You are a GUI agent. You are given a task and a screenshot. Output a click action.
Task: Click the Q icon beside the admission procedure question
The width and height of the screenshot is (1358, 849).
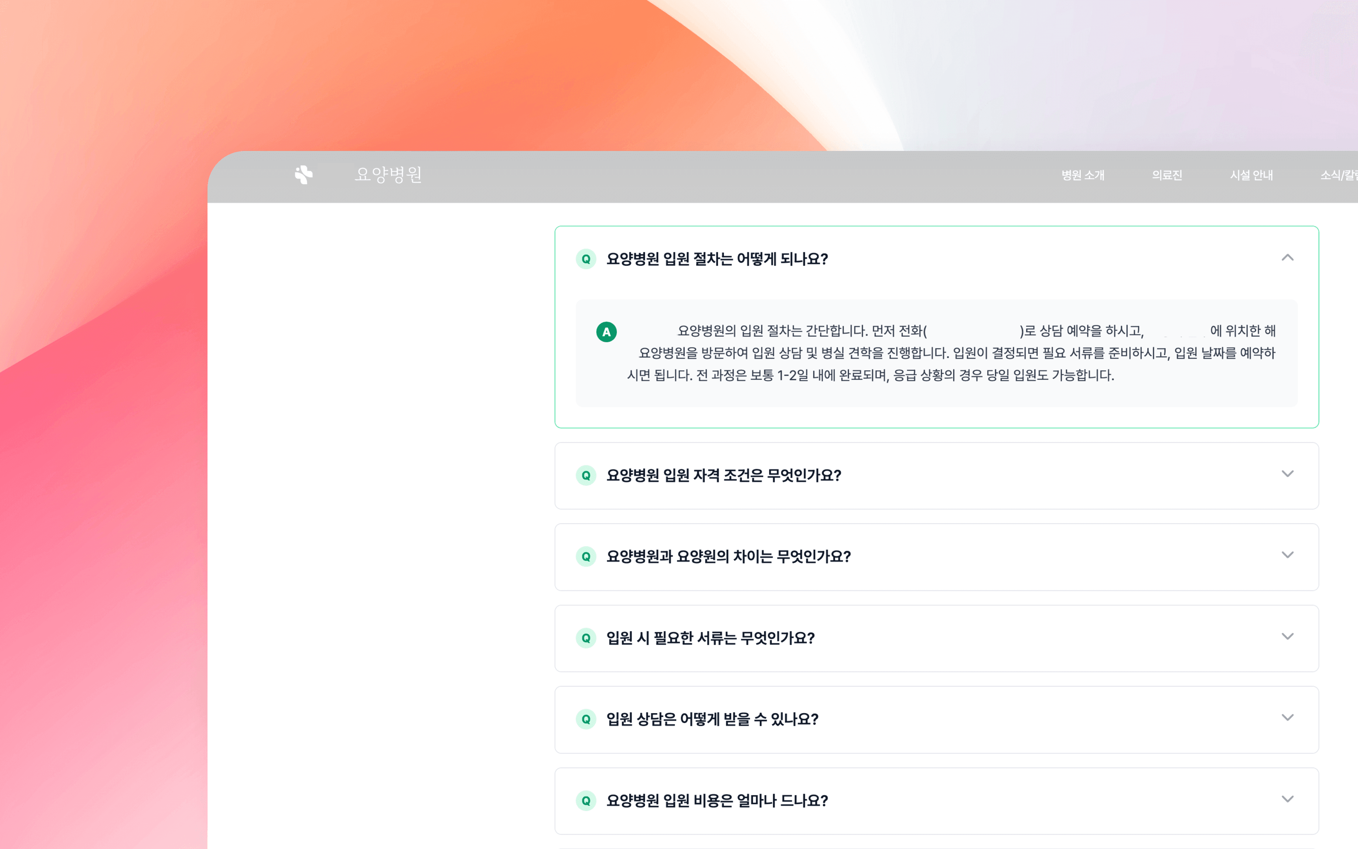click(x=586, y=259)
